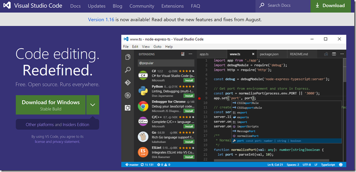
Task: Click the C/C++ extension icon
Action: point(143,121)
